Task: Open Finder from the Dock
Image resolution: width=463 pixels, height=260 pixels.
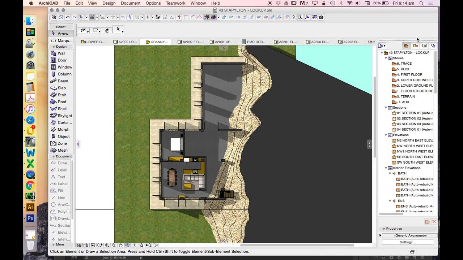Action: (30, 21)
